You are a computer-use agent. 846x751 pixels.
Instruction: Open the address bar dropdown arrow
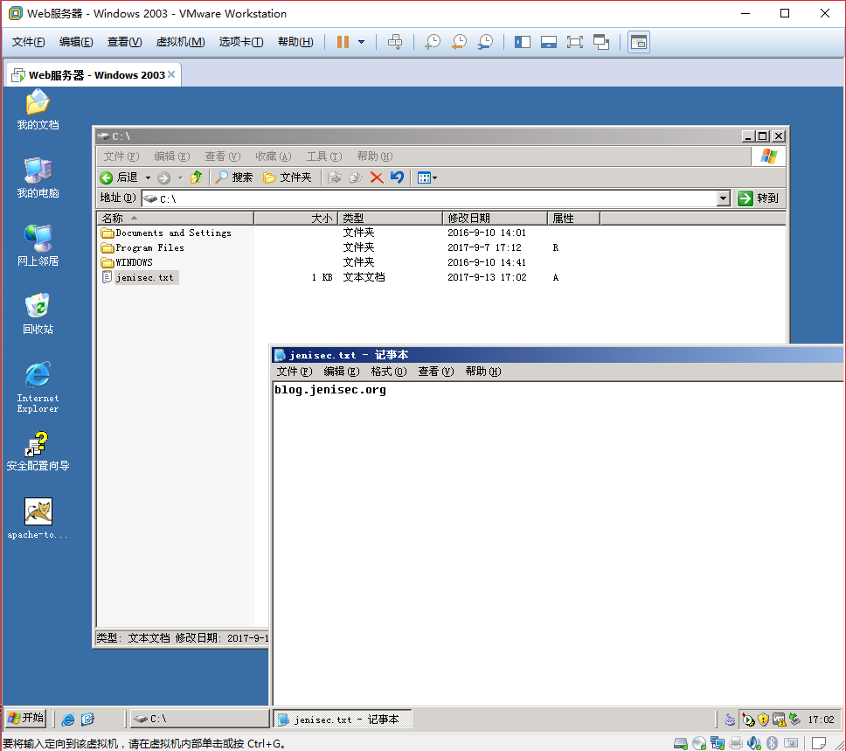[x=724, y=198]
